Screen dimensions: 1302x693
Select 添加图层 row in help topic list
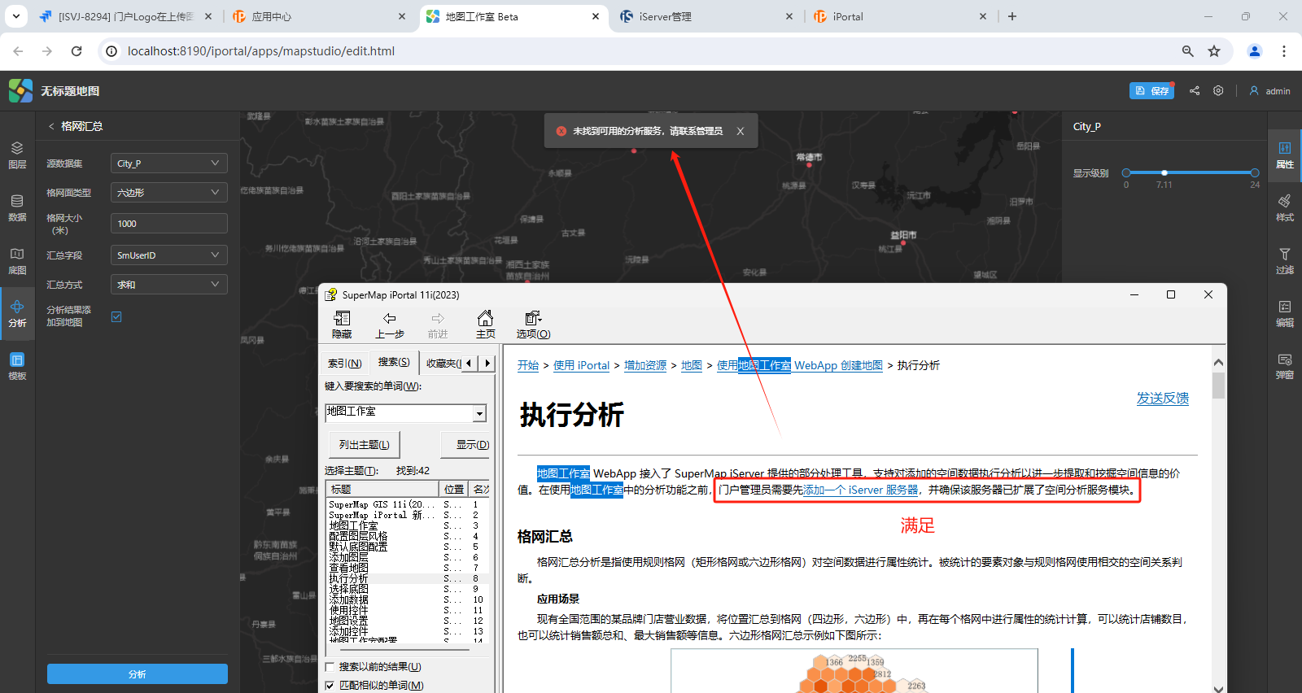(408, 557)
